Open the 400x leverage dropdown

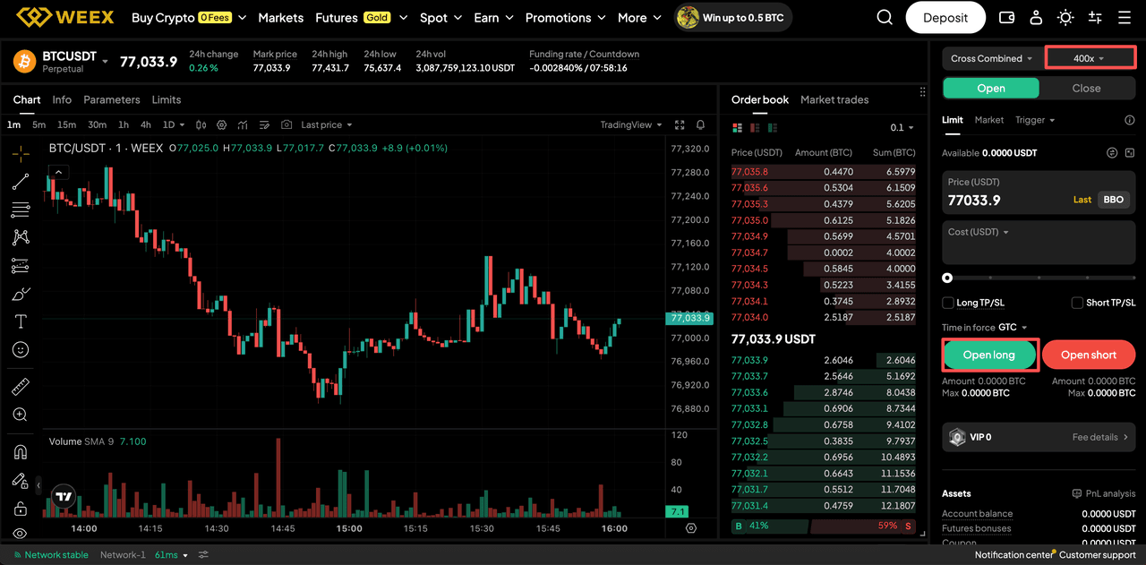click(x=1090, y=58)
